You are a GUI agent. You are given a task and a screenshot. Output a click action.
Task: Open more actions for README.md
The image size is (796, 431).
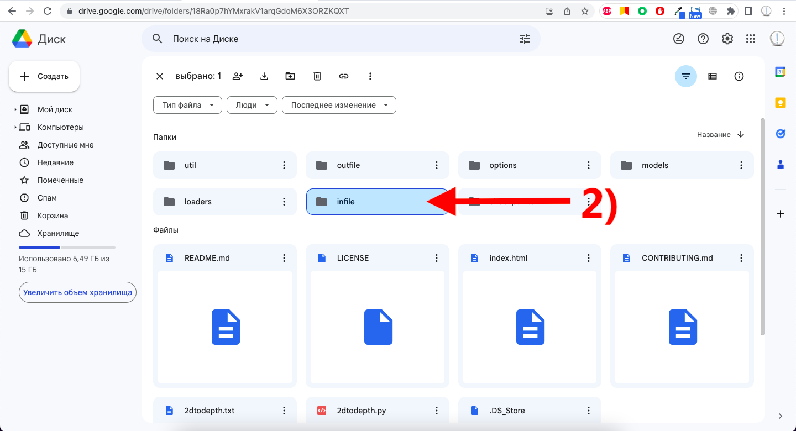(x=284, y=258)
